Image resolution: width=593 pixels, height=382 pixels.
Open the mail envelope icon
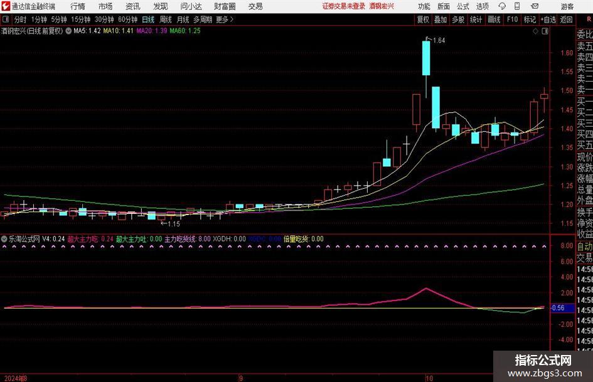(x=535, y=6)
